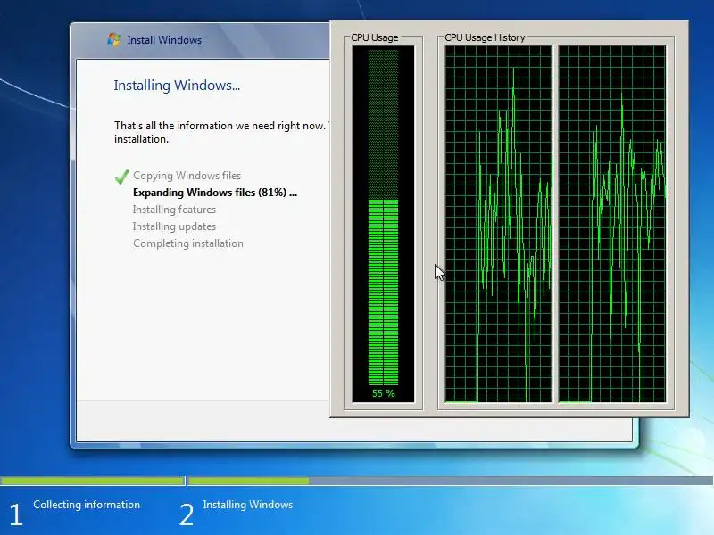
Task: Click the green checkmark beside Copying Windows files
Action: tap(122, 177)
